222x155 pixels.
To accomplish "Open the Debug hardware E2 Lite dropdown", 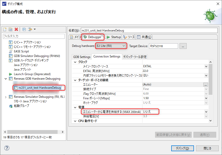I will pyautogui.click(x=111, y=46).
